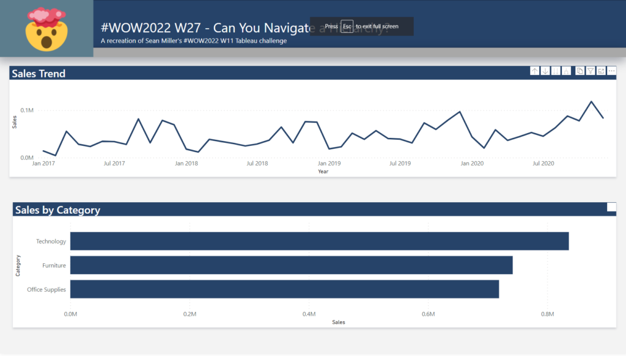
Task: Go to next hierarchy level double-arrow icon
Action: point(556,71)
